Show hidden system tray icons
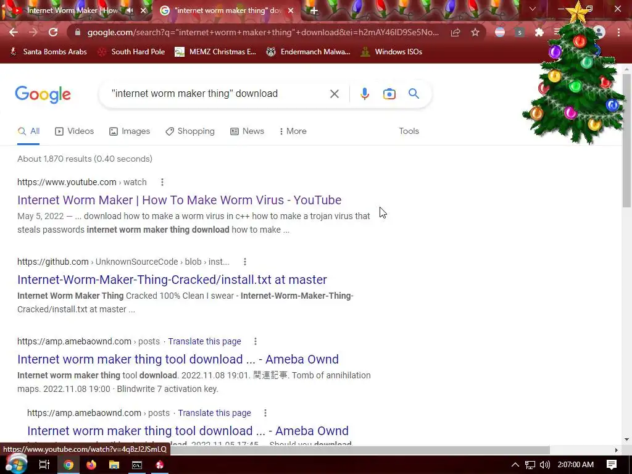Viewport: 632px width, 474px height. (515, 465)
